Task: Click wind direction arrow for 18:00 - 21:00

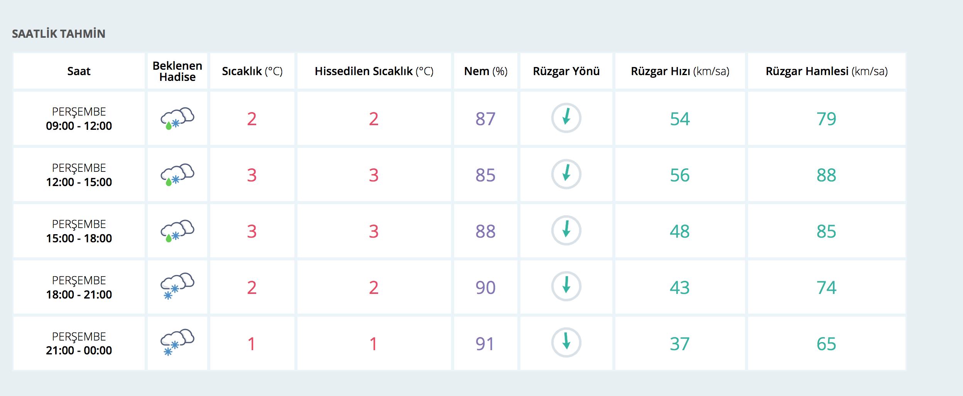Action: pyautogui.click(x=566, y=287)
